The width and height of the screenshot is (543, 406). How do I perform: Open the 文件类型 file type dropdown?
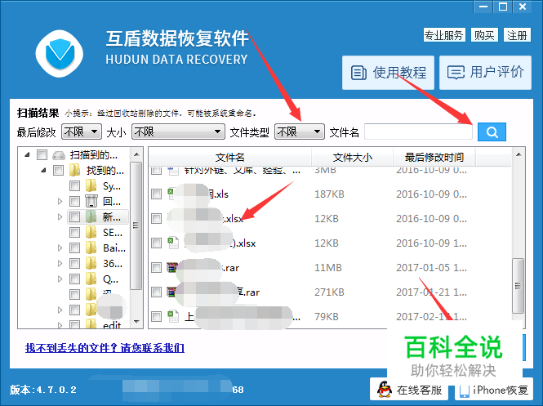point(299,132)
